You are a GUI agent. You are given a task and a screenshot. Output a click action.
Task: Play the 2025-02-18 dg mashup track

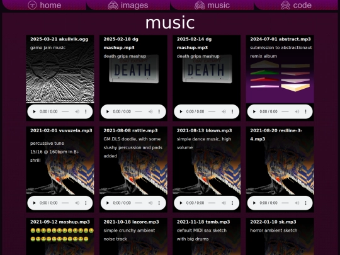(x=107, y=111)
